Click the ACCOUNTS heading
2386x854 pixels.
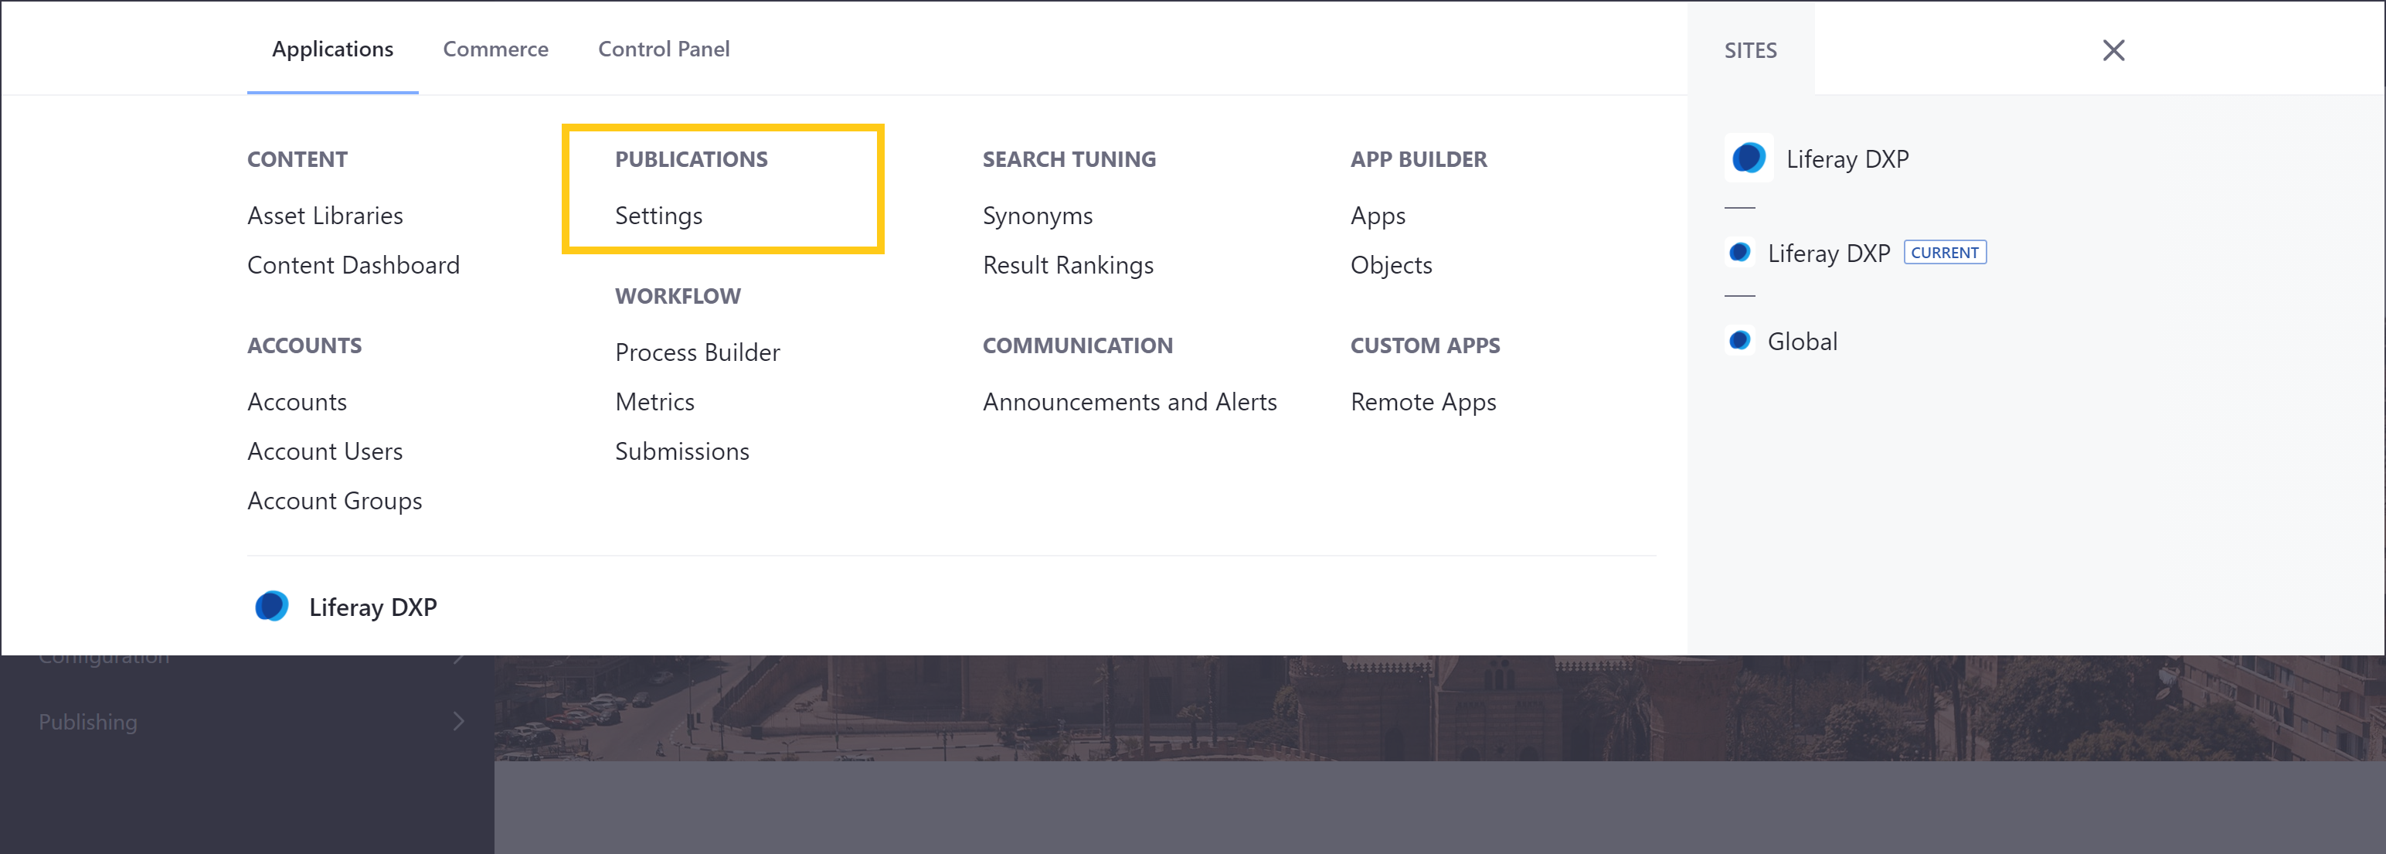point(304,345)
